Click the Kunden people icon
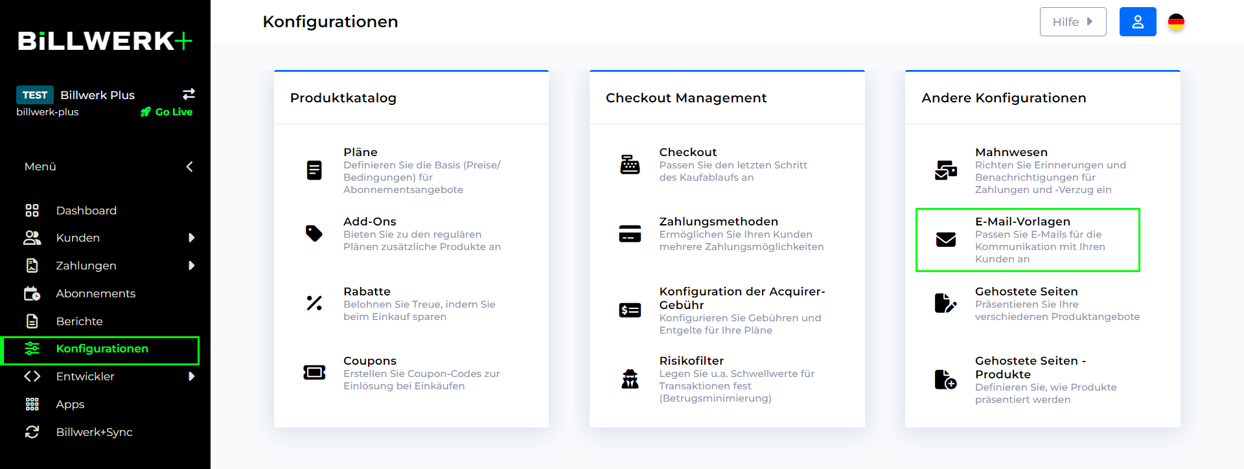1244x469 pixels. (32, 238)
